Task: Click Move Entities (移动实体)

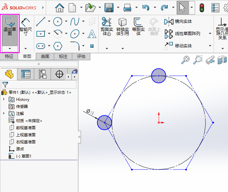Action: click(178, 46)
